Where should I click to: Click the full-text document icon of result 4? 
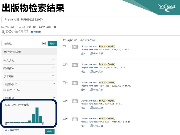[x=91, y=107]
